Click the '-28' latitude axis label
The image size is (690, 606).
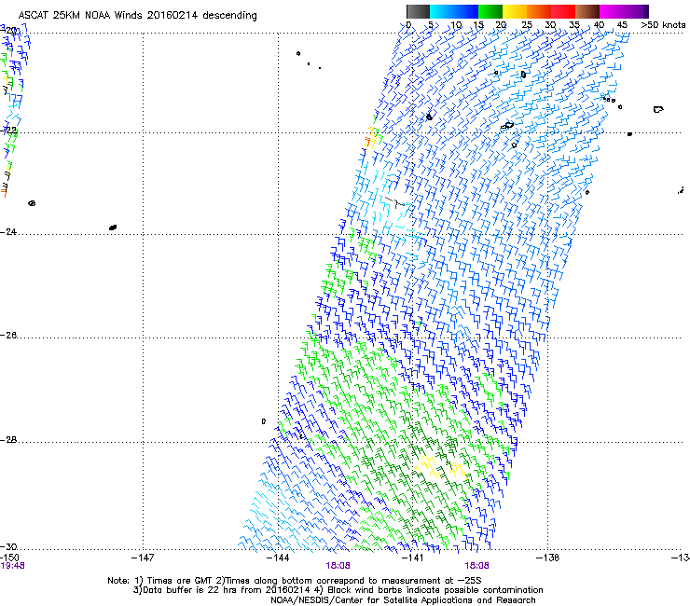(x=8, y=440)
